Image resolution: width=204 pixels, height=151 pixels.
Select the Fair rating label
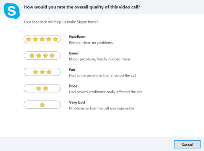tap(72, 70)
